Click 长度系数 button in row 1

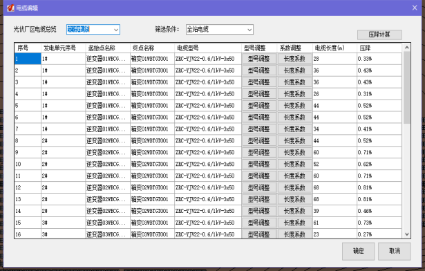click(294, 59)
